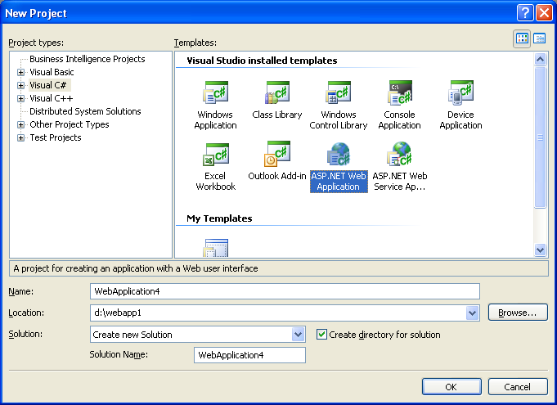557x405 pixels.
Task: Expand the Visual Basic node
Action: pos(20,72)
